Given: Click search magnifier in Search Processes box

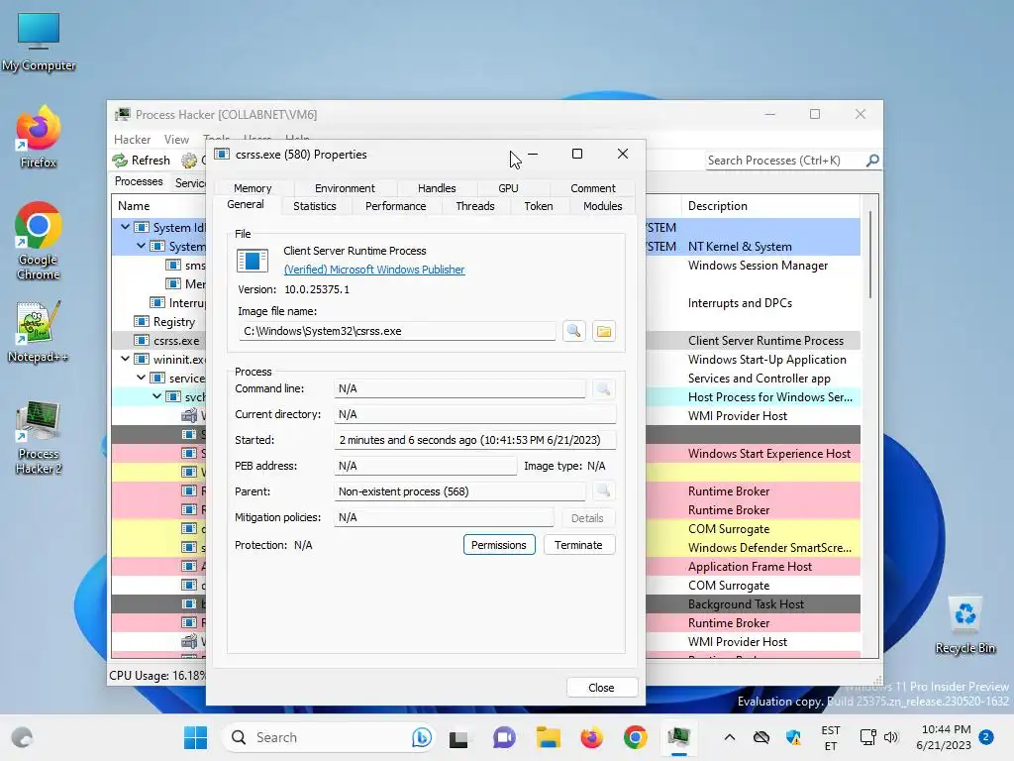Looking at the screenshot, I should [x=872, y=160].
